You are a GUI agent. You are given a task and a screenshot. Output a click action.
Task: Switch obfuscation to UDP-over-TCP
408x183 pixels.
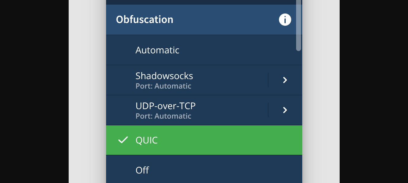(184, 110)
